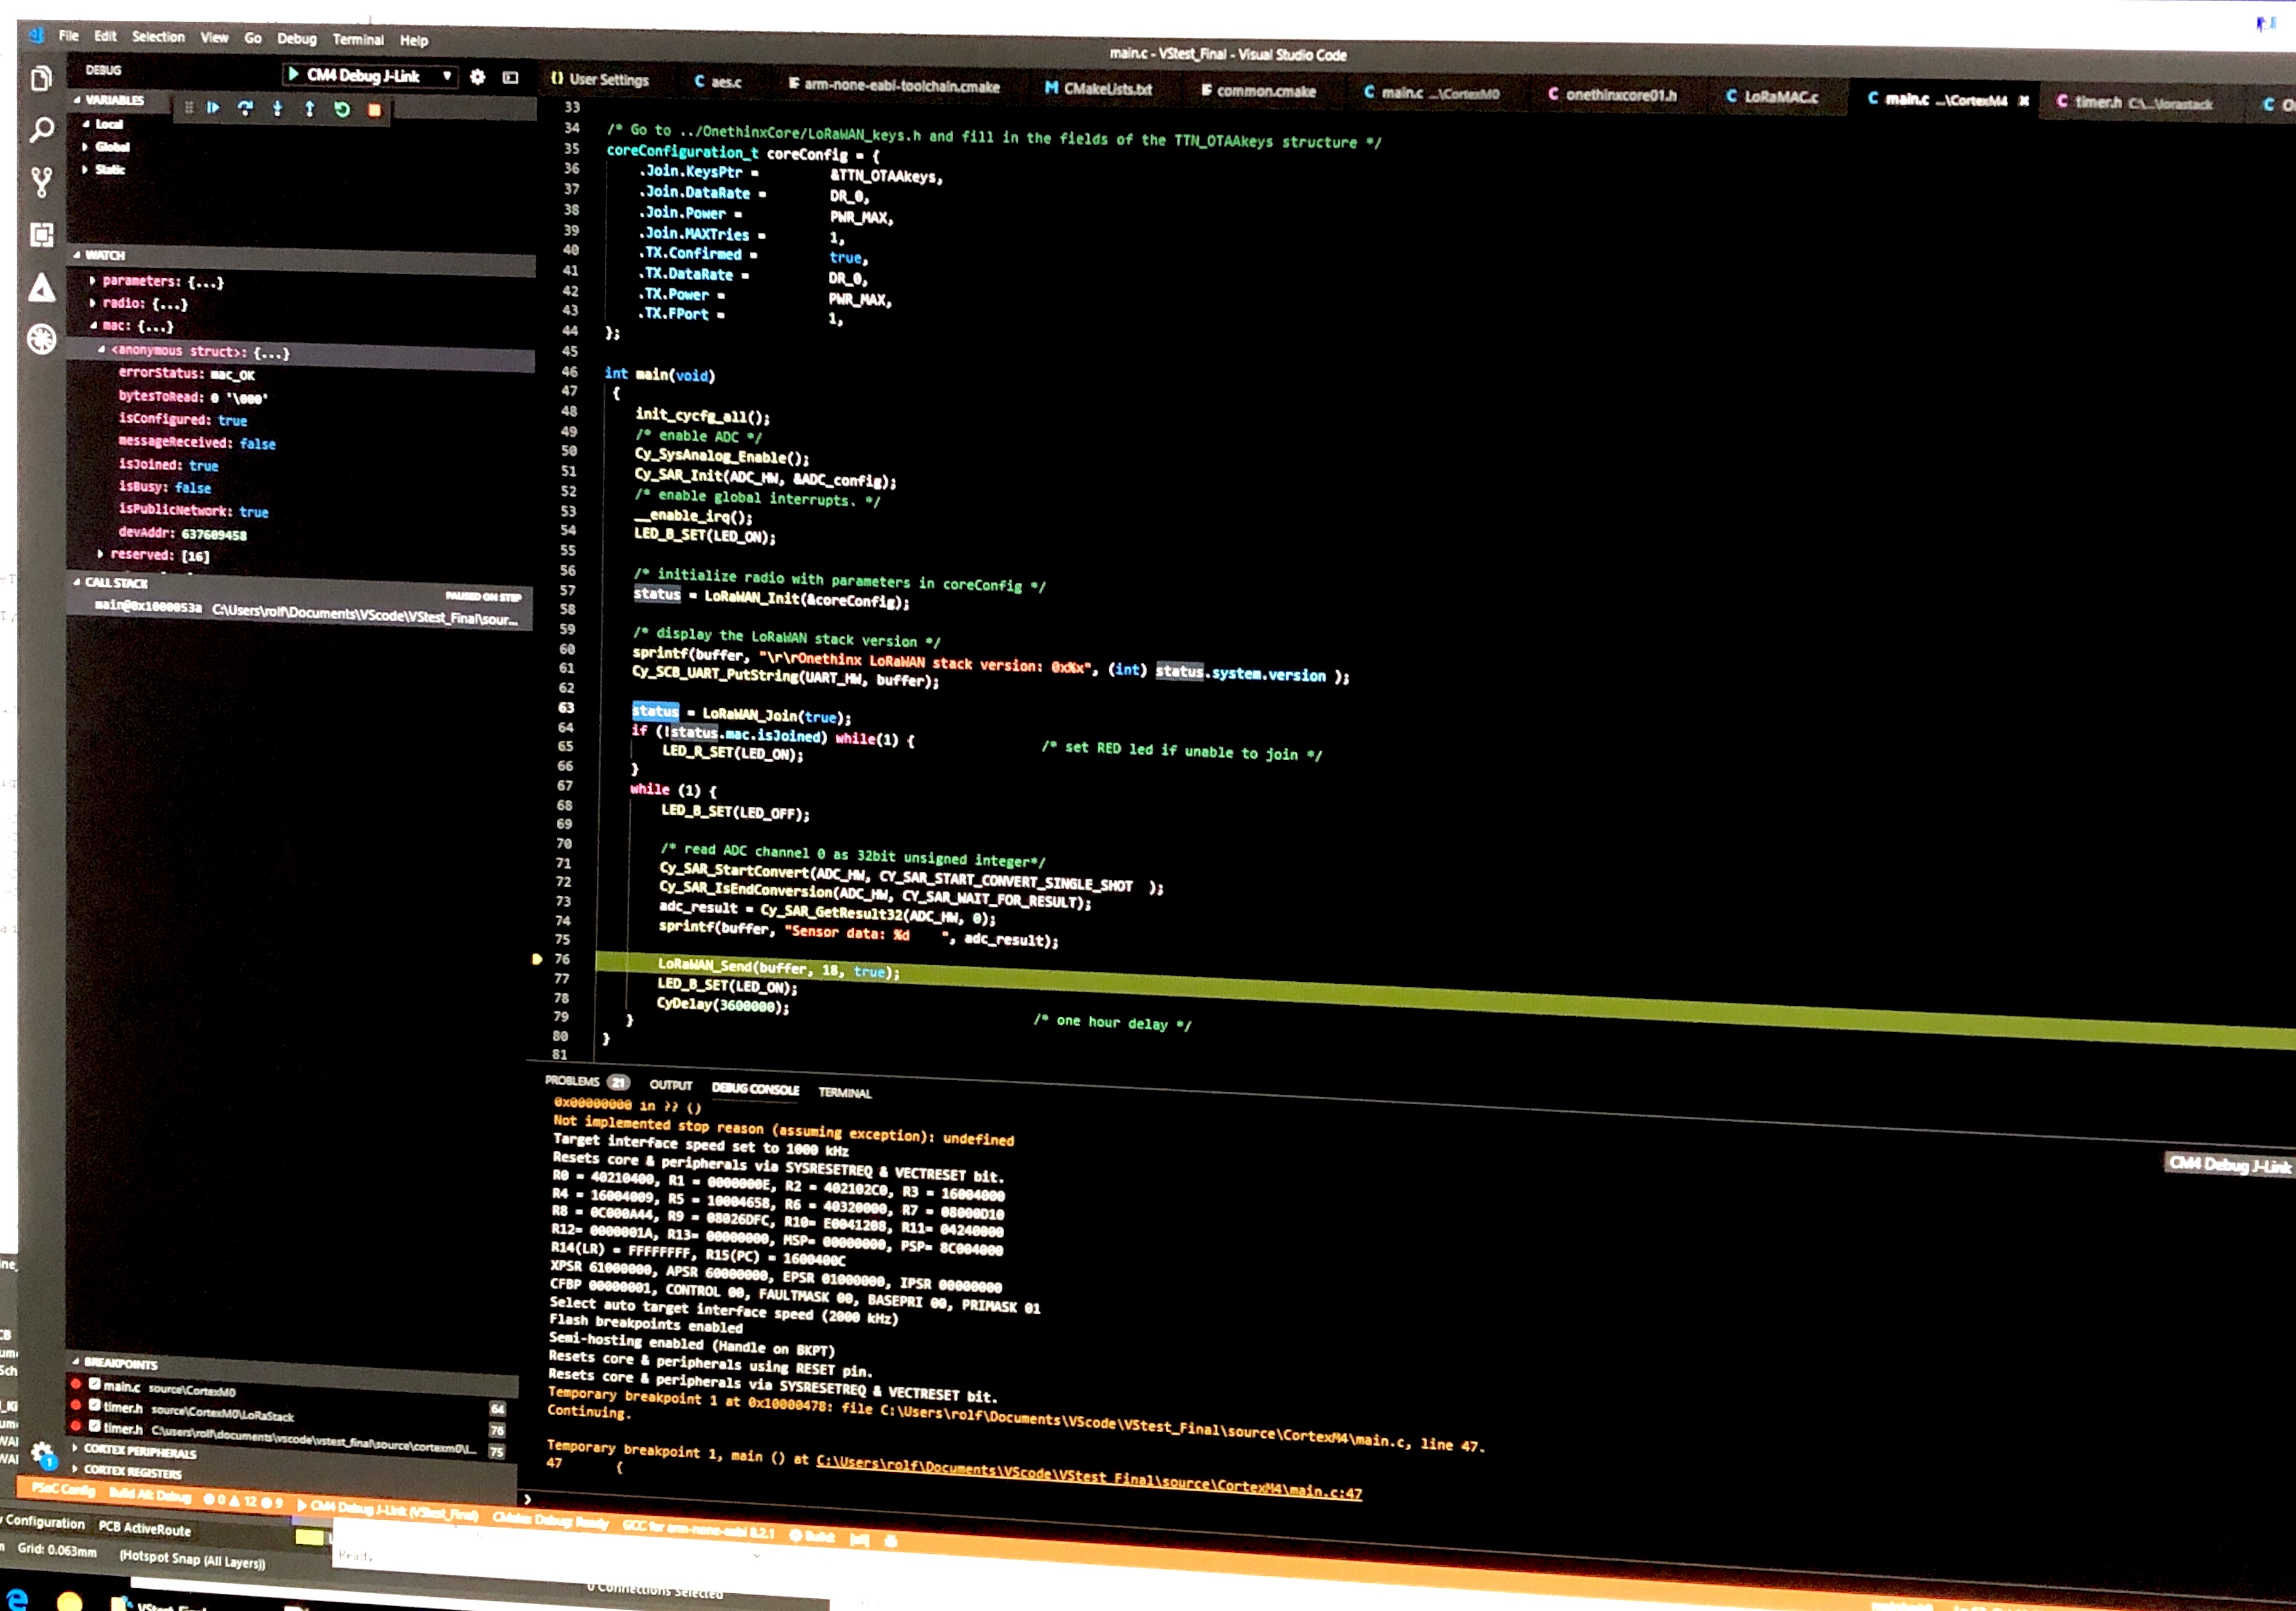The height and width of the screenshot is (1611, 2296).
Task: Open the OUTPUT panel tab
Action: click(670, 1085)
